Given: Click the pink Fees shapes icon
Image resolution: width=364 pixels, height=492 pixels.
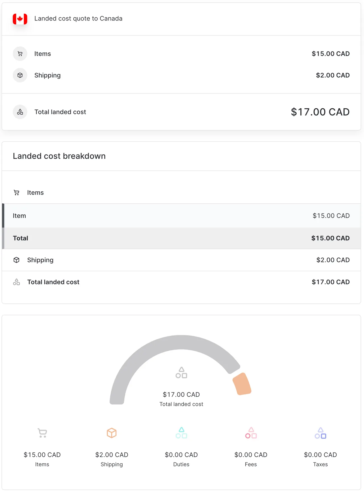Looking at the screenshot, I should pos(251,433).
